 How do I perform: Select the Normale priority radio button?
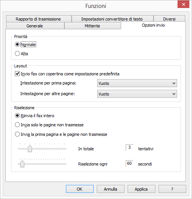(17, 45)
